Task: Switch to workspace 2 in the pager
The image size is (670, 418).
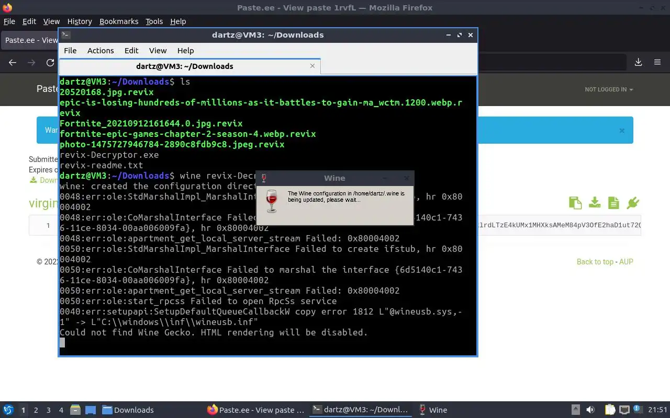Action: [x=36, y=410]
